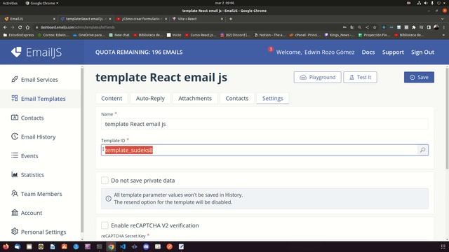
Task: Click the Chrome home button
Action: click(x=27, y=27)
